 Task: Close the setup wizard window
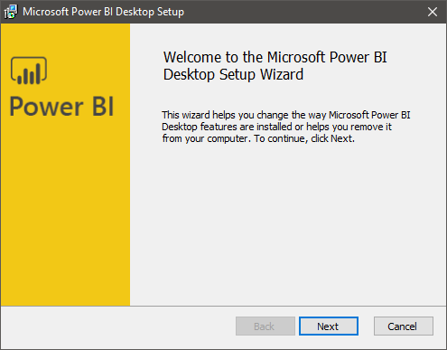coord(433,12)
